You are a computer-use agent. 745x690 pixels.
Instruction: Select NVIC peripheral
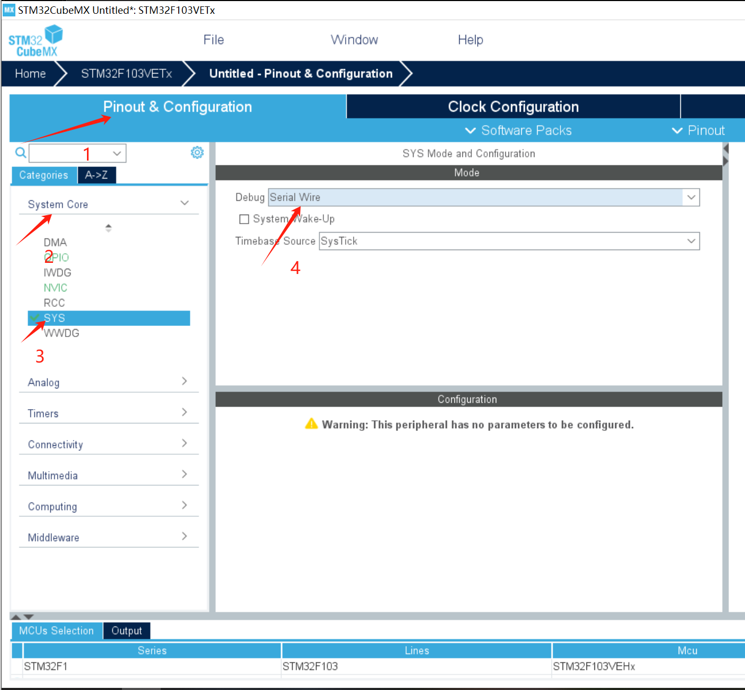[x=55, y=288]
